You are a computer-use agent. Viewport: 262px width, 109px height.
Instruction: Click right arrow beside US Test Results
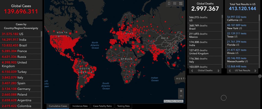[256, 71]
